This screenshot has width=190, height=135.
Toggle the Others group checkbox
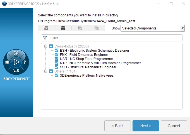[51, 71]
